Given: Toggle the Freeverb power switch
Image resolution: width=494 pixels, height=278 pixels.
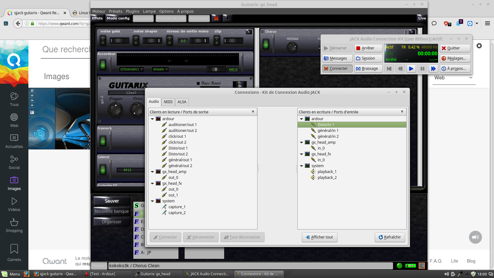Looking at the screenshot, I should tap(103, 141).
